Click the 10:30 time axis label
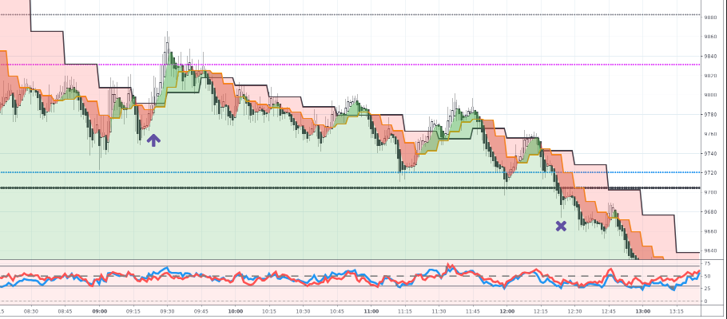727x319 pixels. [x=304, y=311]
